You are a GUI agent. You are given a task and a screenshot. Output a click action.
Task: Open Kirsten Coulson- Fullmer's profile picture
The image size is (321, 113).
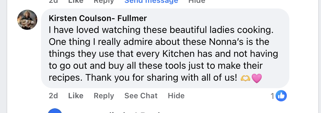pyautogui.click(x=27, y=20)
